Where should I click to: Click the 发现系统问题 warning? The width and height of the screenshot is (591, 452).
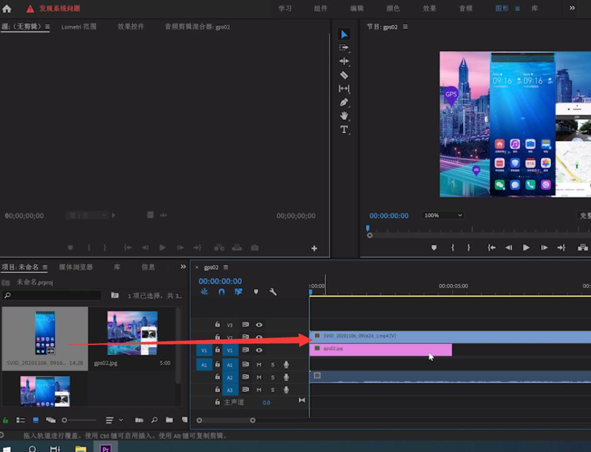54,8
